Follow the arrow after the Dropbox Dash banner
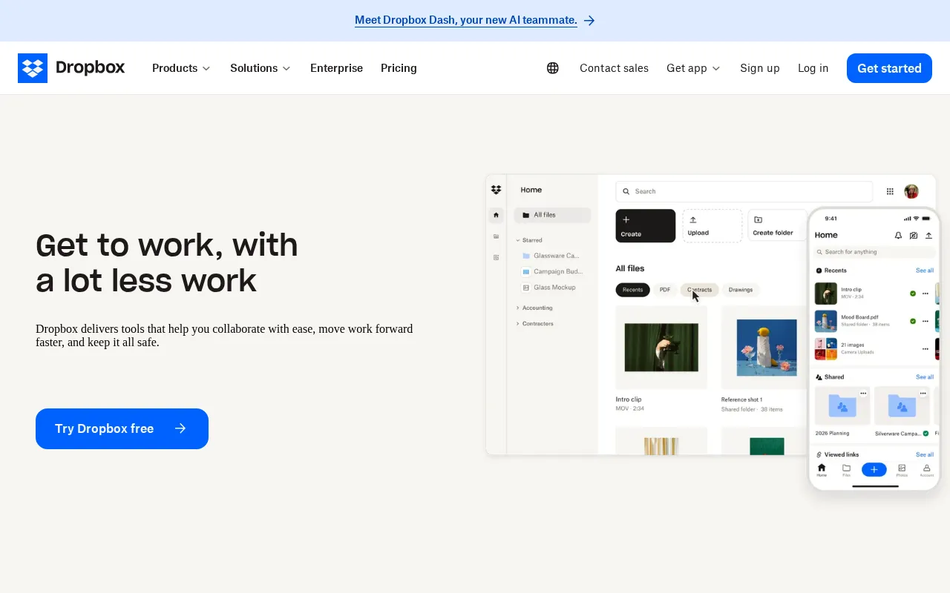Screen dimensions: 950x593 [589, 21]
